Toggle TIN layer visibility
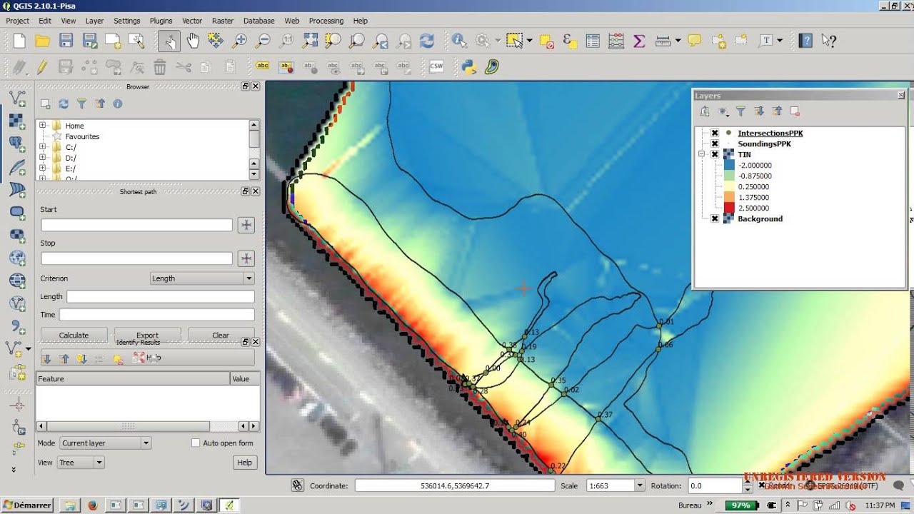 pos(715,154)
